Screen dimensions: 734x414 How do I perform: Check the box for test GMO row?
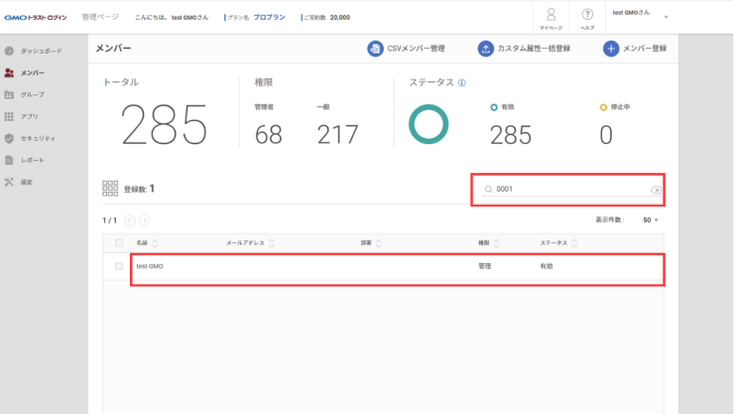pyautogui.click(x=119, y=266)
